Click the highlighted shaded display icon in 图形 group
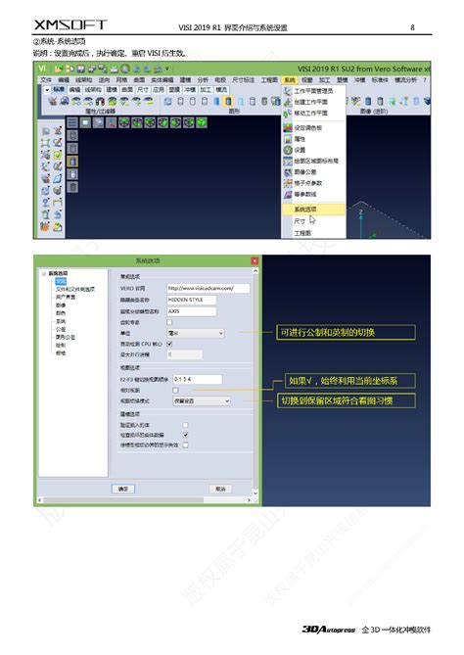This screenshot has width=464, height=655. pyautogui.click(x=228, y=102)
